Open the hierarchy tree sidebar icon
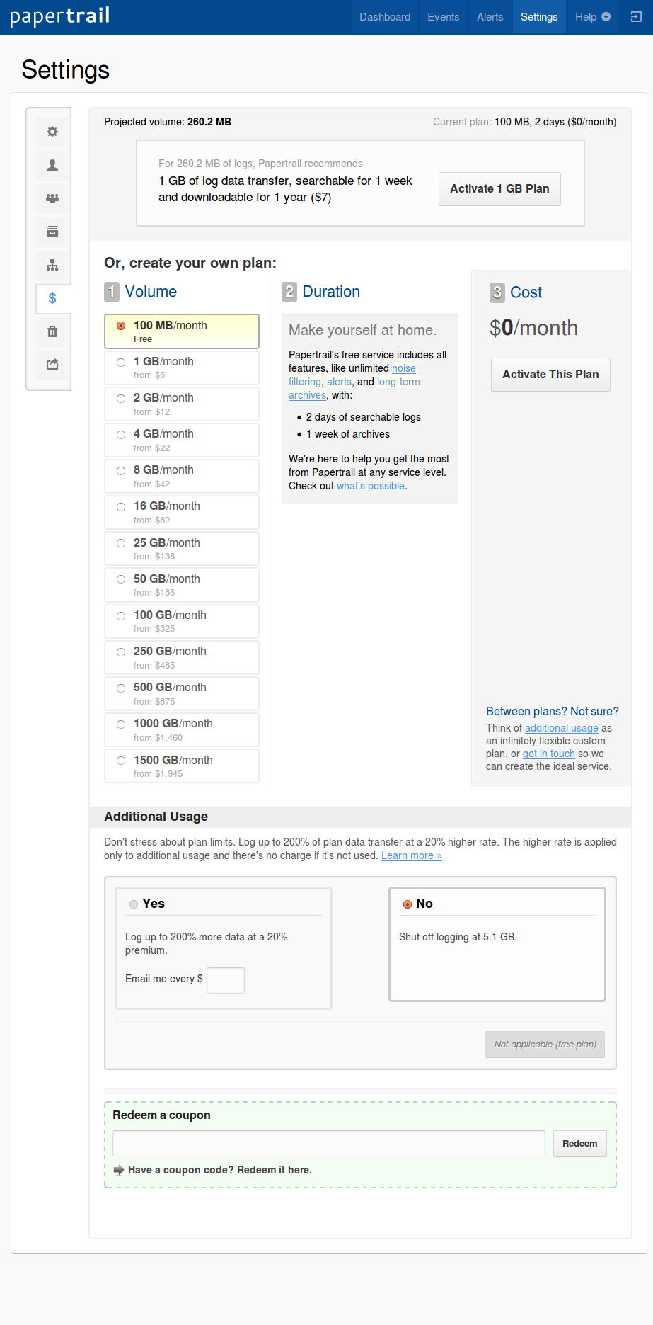 pyautogui.click(x=52, y=266)
